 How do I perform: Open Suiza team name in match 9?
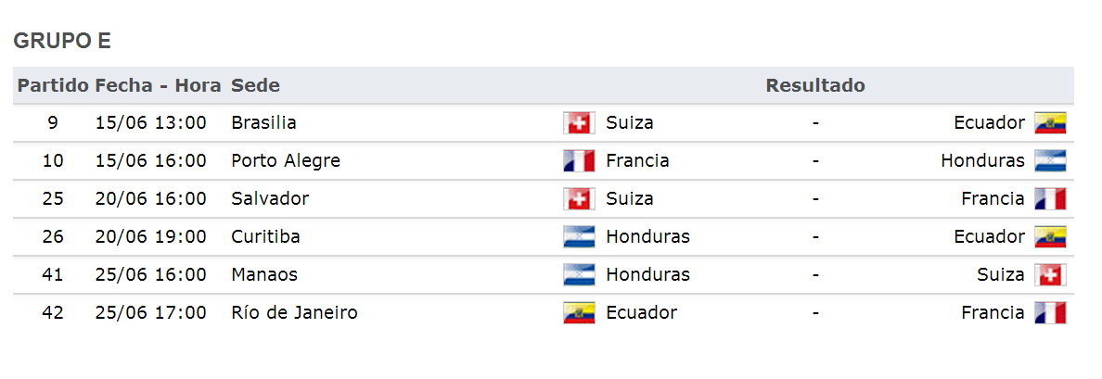(630, 123)
